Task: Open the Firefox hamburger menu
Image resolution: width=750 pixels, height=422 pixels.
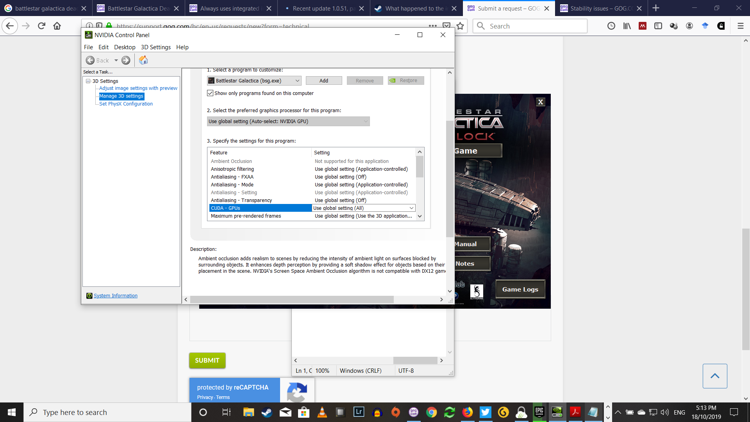Action: coord(741,26)
